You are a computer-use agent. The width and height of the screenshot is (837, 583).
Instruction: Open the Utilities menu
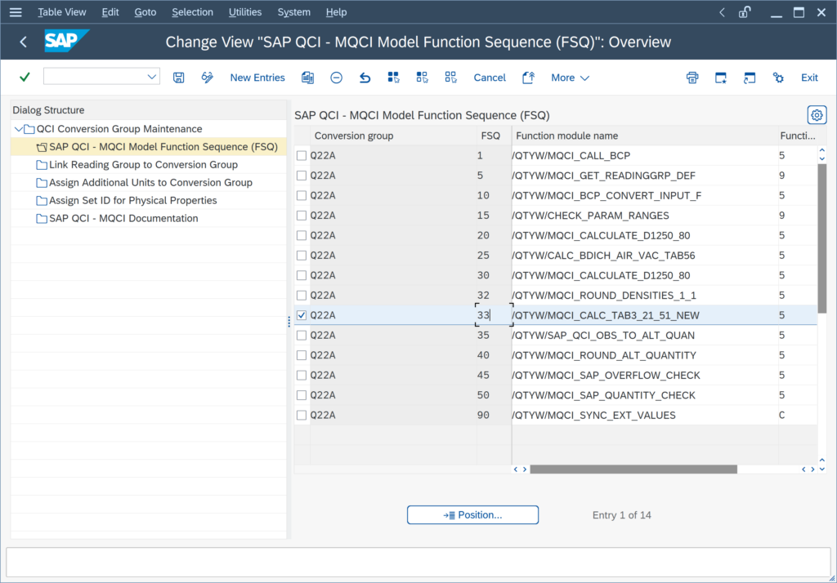point(245,11)
